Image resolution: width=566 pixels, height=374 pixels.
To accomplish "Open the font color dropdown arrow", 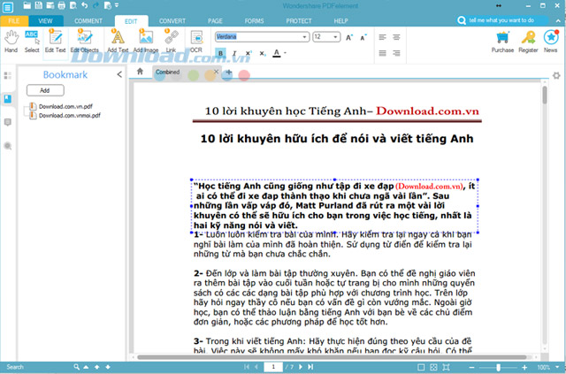I will point(285,53).
